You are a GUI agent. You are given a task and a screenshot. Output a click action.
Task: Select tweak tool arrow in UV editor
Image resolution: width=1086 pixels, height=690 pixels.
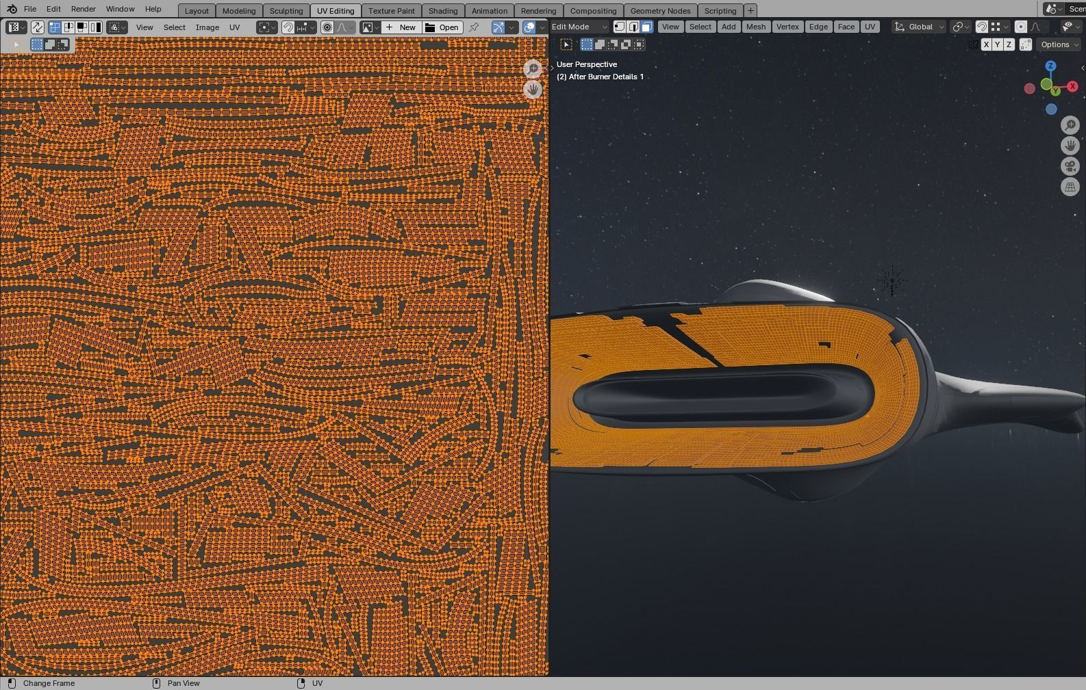[16, 44]
